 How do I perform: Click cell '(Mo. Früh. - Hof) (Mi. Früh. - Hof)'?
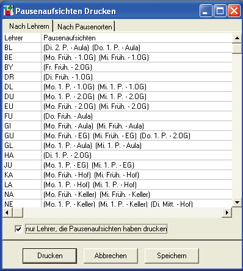point(137,175)
